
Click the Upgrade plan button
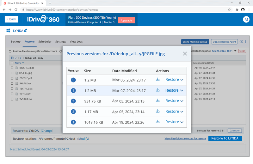(126, 20)
